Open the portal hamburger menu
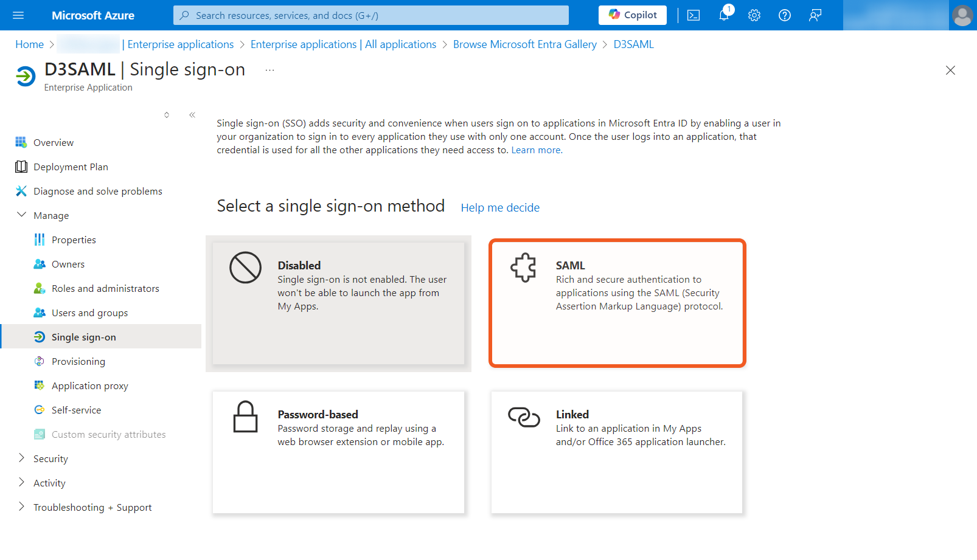Image resolution: width=977 pixels, height=560 pixels. (x=18, y=15)
